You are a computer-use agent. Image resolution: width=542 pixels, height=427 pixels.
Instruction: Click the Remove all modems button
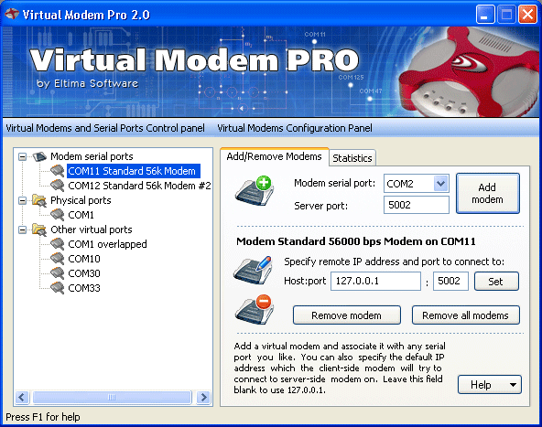coord(465,315)
